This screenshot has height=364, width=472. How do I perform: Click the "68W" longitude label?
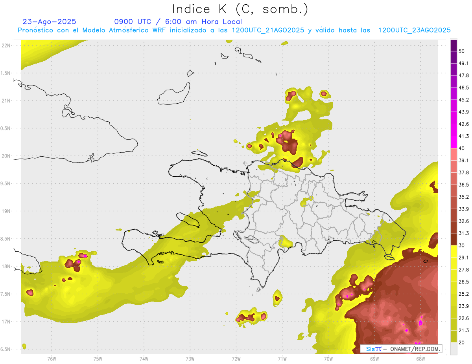(x=420, y=359)
